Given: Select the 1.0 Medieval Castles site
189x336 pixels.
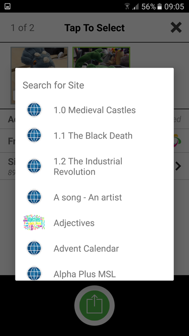Looking at the screenshot, I should click(94, 110).
